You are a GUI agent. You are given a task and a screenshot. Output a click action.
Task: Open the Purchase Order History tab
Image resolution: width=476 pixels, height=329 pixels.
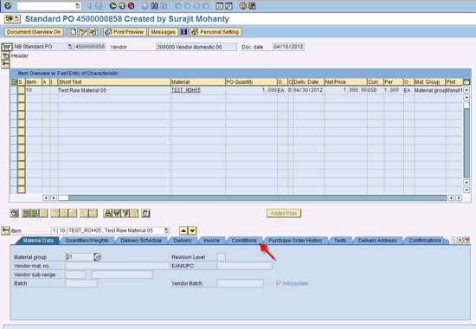(x=295, y=241)
